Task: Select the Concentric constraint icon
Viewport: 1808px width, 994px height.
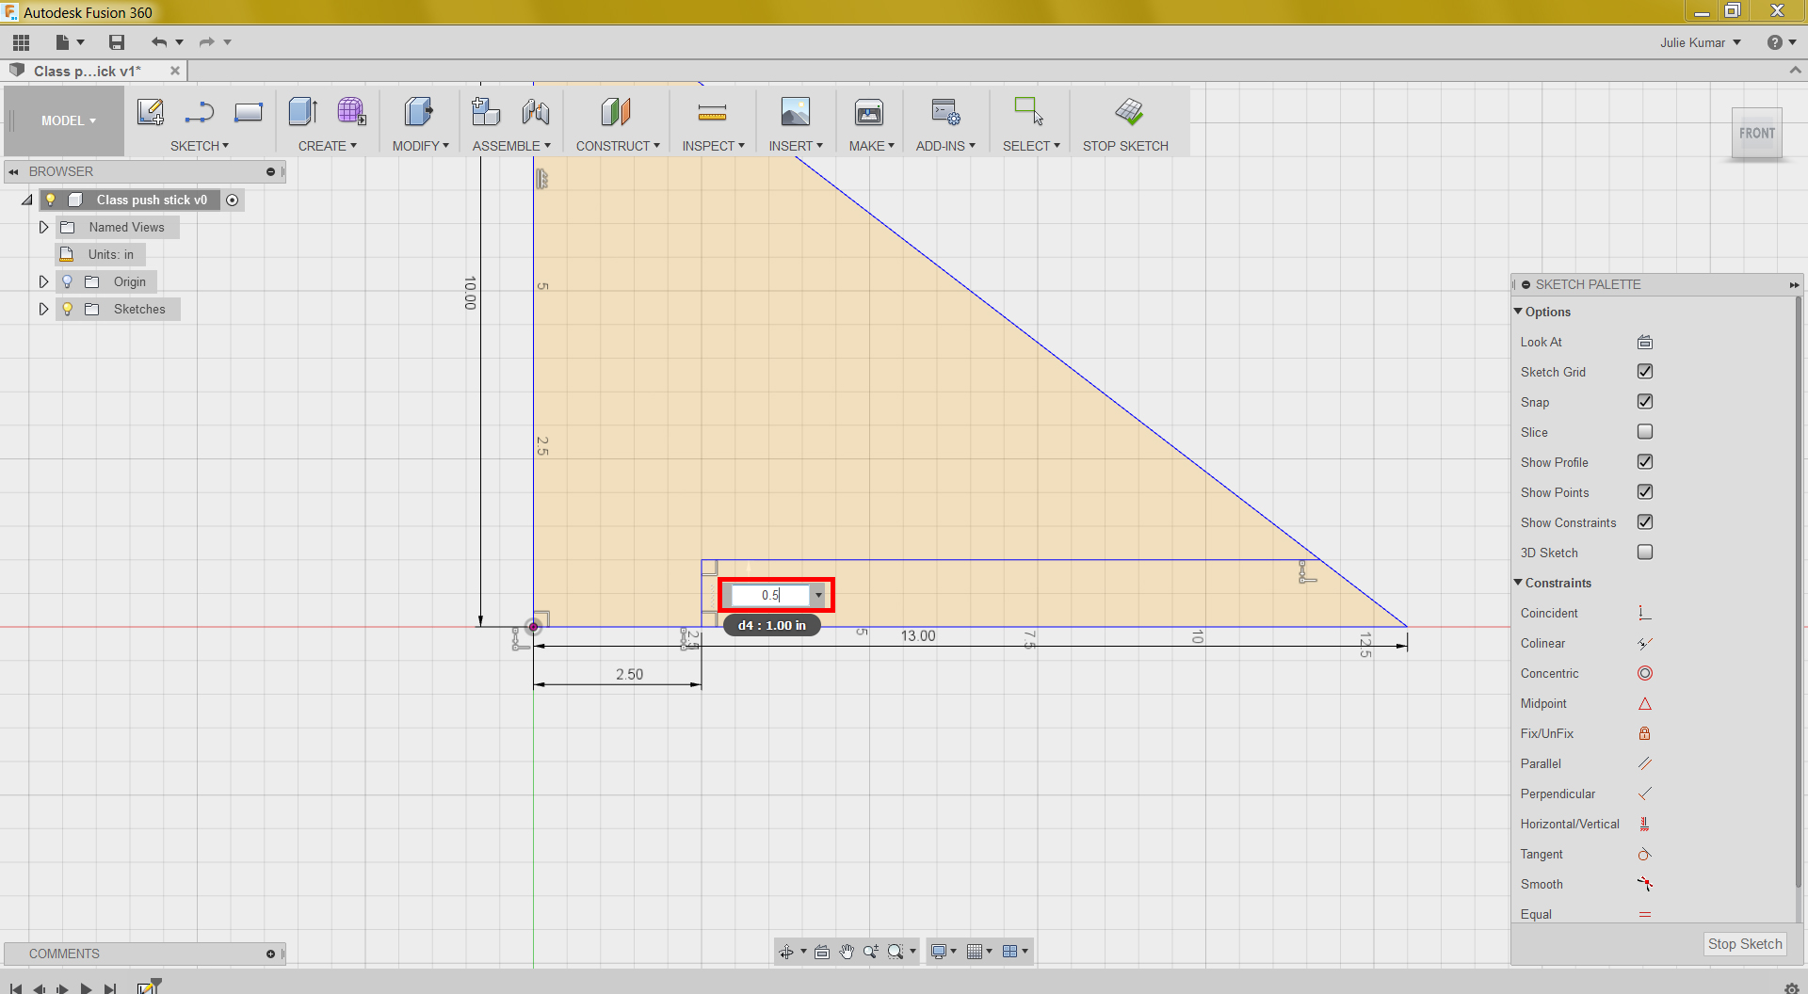Action: (1645, 673)
